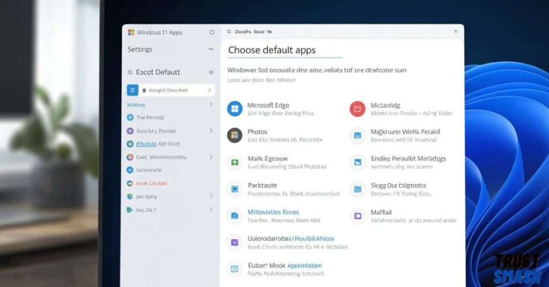This screenshot has width=549, height=287.
Task: Select Anda Ctio Met in sidebar
Action: [x=151, y=183]
